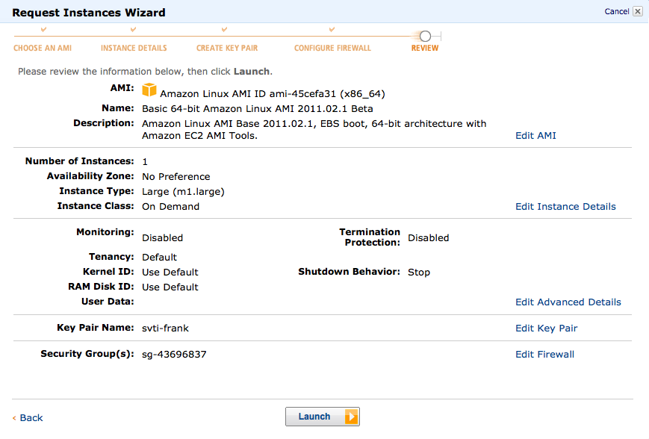Open the Edit AMI link

point(535,136)
